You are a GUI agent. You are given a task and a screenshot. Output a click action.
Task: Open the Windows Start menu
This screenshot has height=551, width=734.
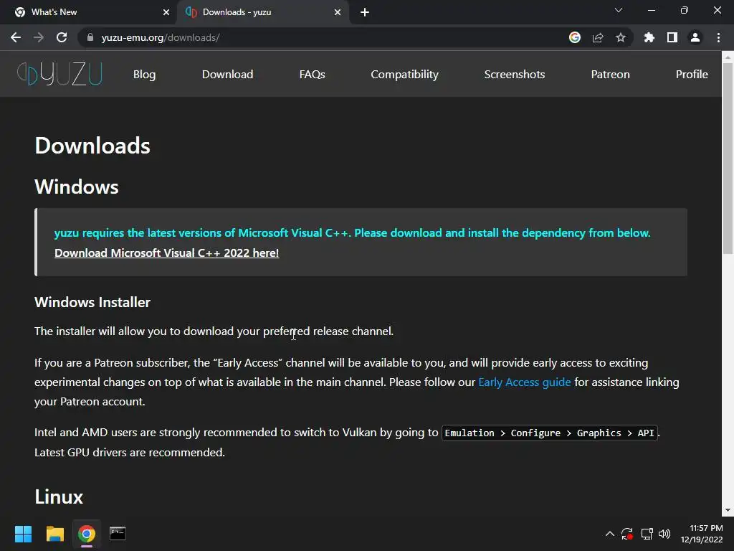(x=23, y=534)
